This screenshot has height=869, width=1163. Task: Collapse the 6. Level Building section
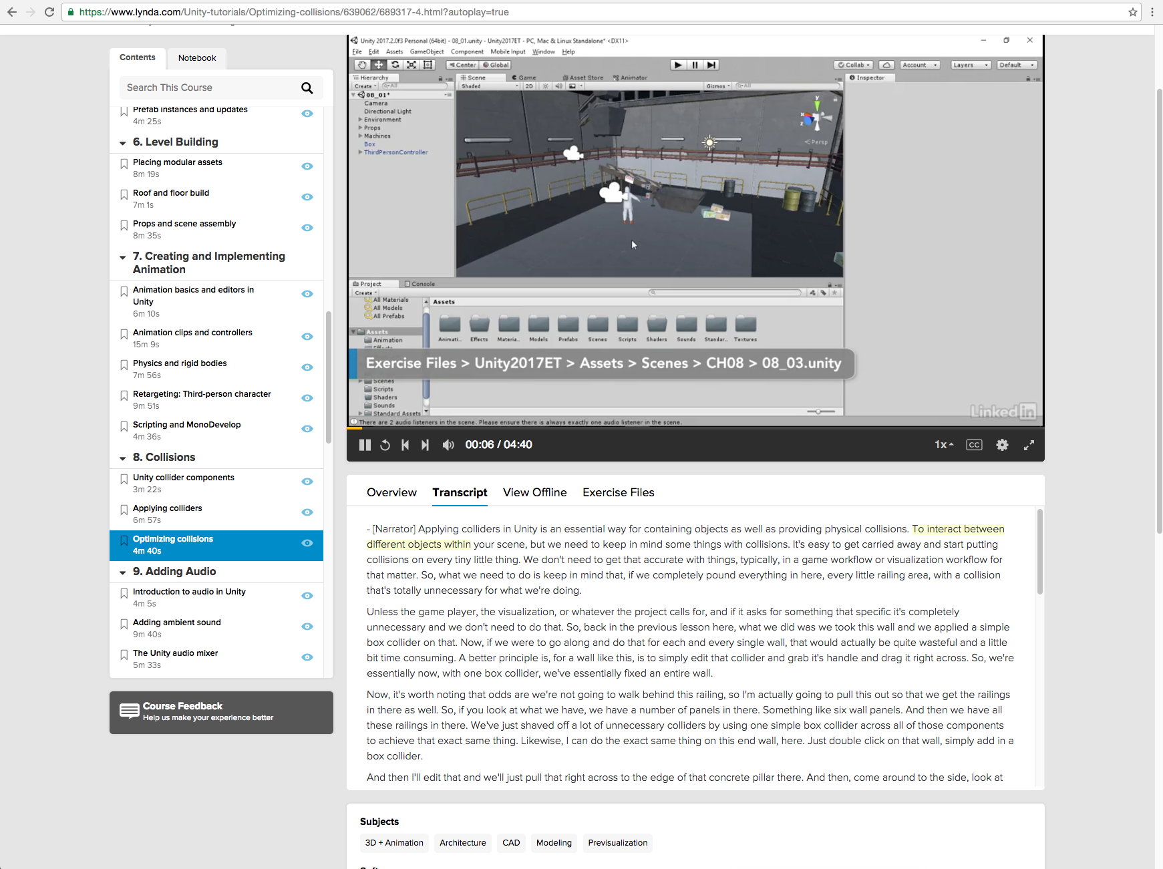pos(123,143)
